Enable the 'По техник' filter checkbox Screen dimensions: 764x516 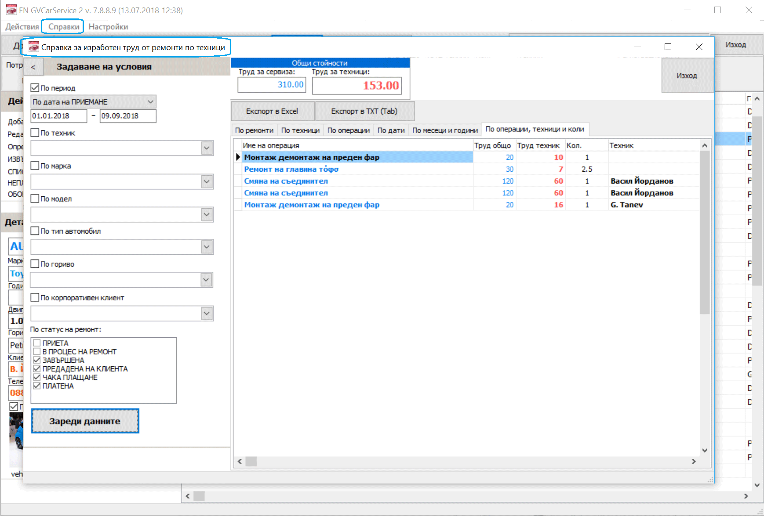35,133
